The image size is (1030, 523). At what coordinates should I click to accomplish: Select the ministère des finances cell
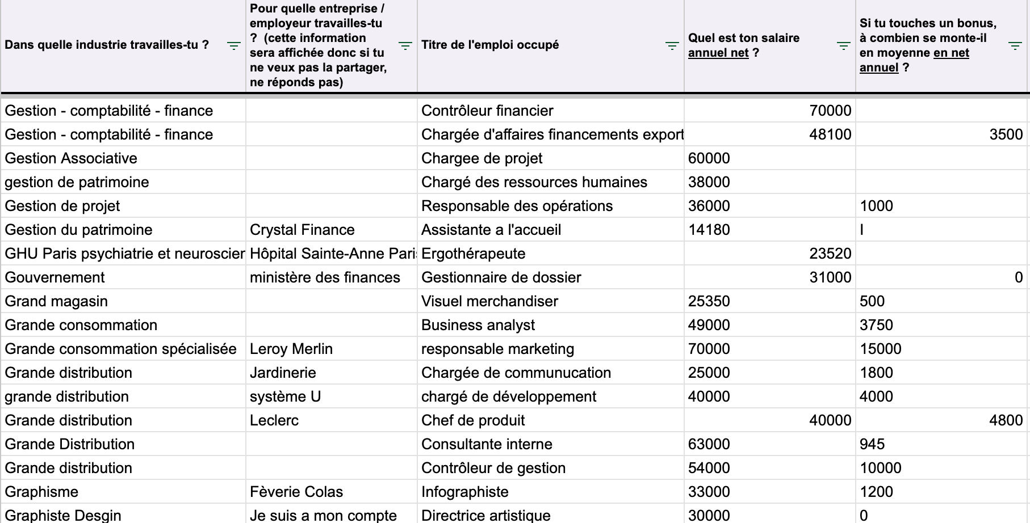coord(332,277)
